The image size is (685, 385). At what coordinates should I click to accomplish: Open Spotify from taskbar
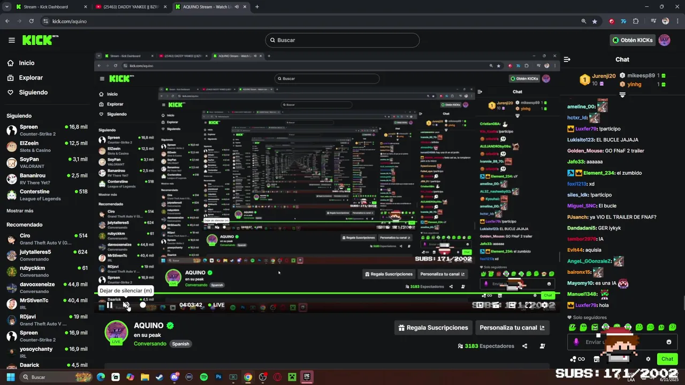point(204,377)
